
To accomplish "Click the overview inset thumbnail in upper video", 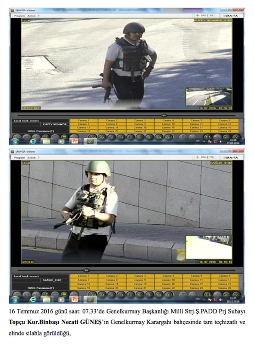I will (x=208, y=97).
